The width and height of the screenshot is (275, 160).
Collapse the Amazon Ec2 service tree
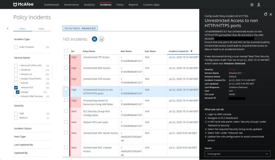(x=20, y=88)
